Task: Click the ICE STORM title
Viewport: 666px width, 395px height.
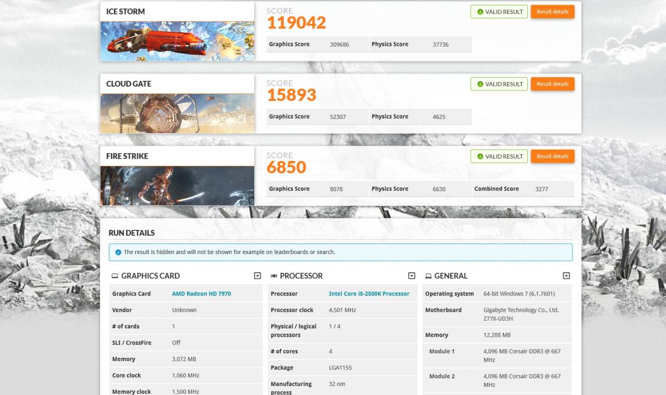Action: pyautogui.click(x=125, y=12)
